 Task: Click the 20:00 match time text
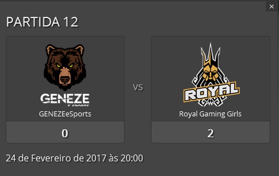[132, 158]
